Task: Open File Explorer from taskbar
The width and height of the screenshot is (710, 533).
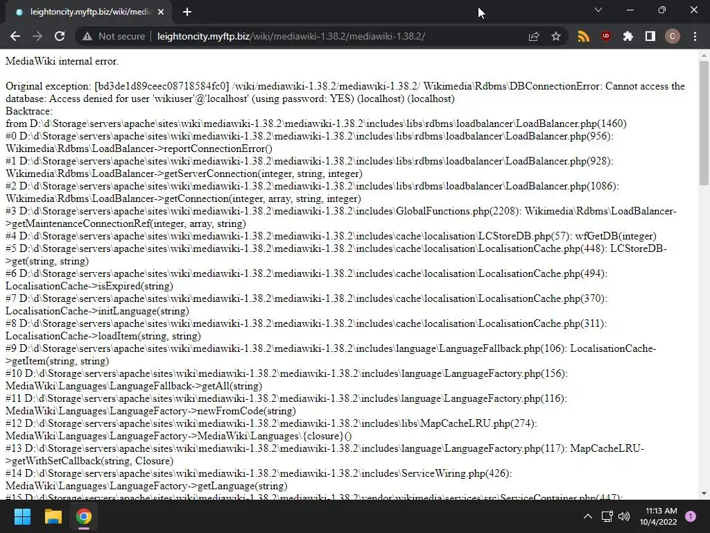Action: point(53,516)
